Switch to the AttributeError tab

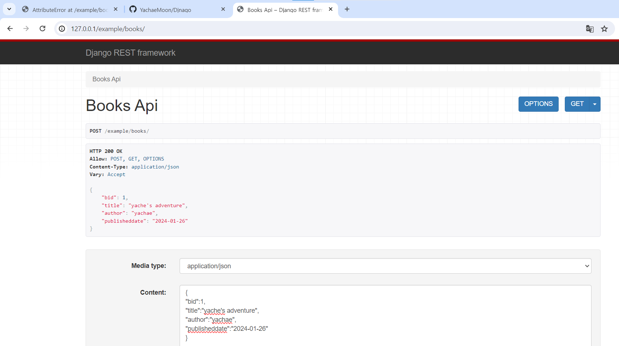[70, 10]
